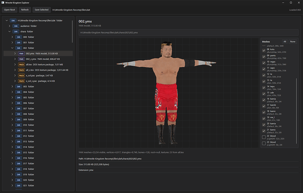Click the DIR icon of root dat folder
The width and height of the screenshot is (303, 193).
13,21
